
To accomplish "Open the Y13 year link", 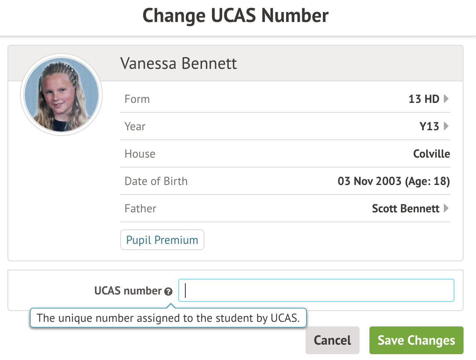I will point(429,126).
